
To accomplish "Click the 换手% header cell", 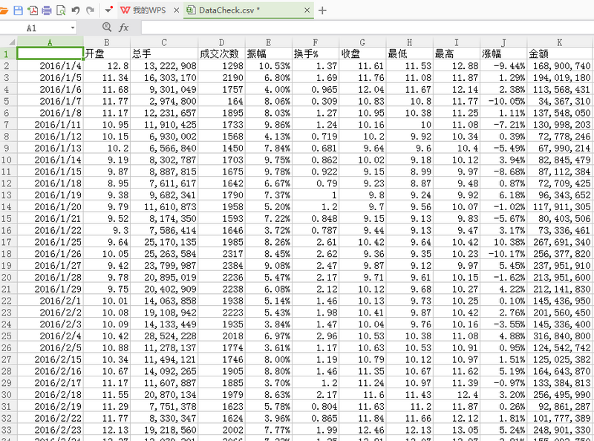I will [x=316, y=53].
